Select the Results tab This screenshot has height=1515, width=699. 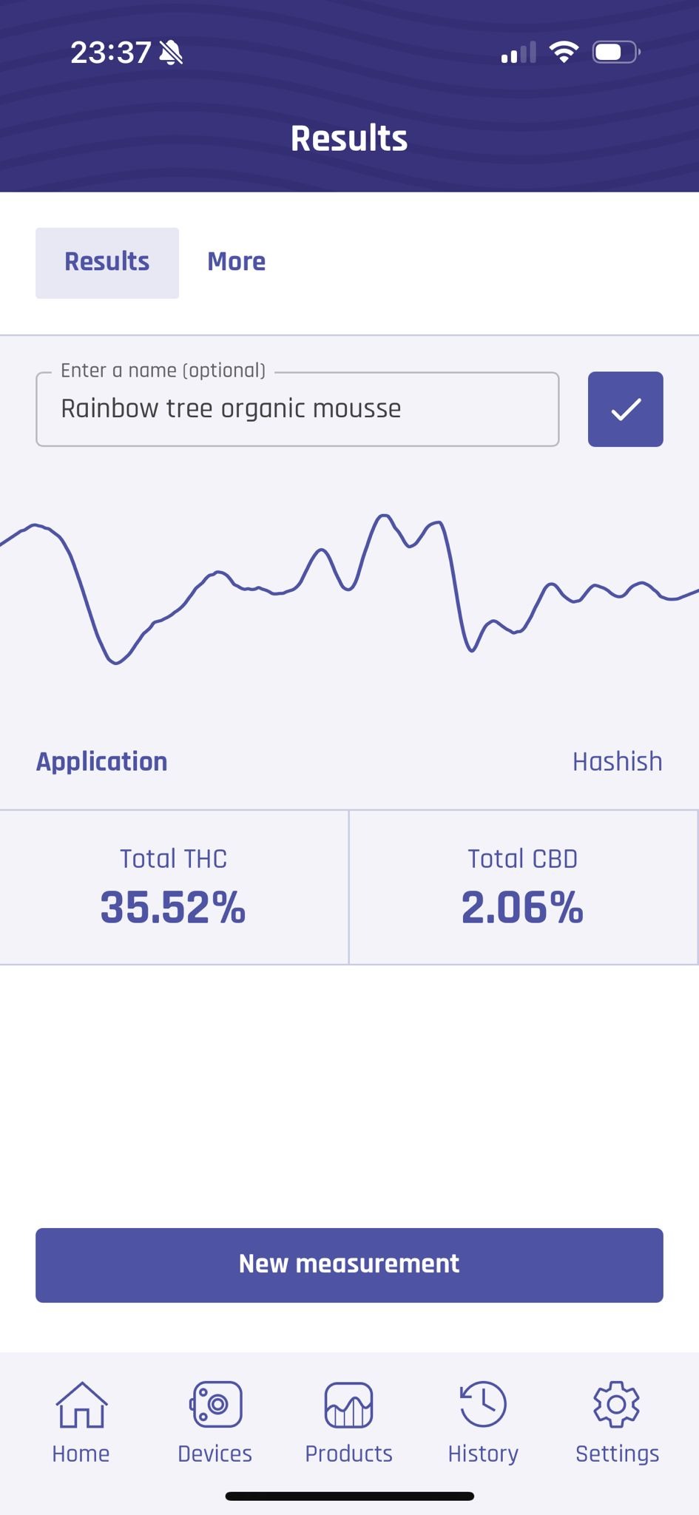[107, 263]
